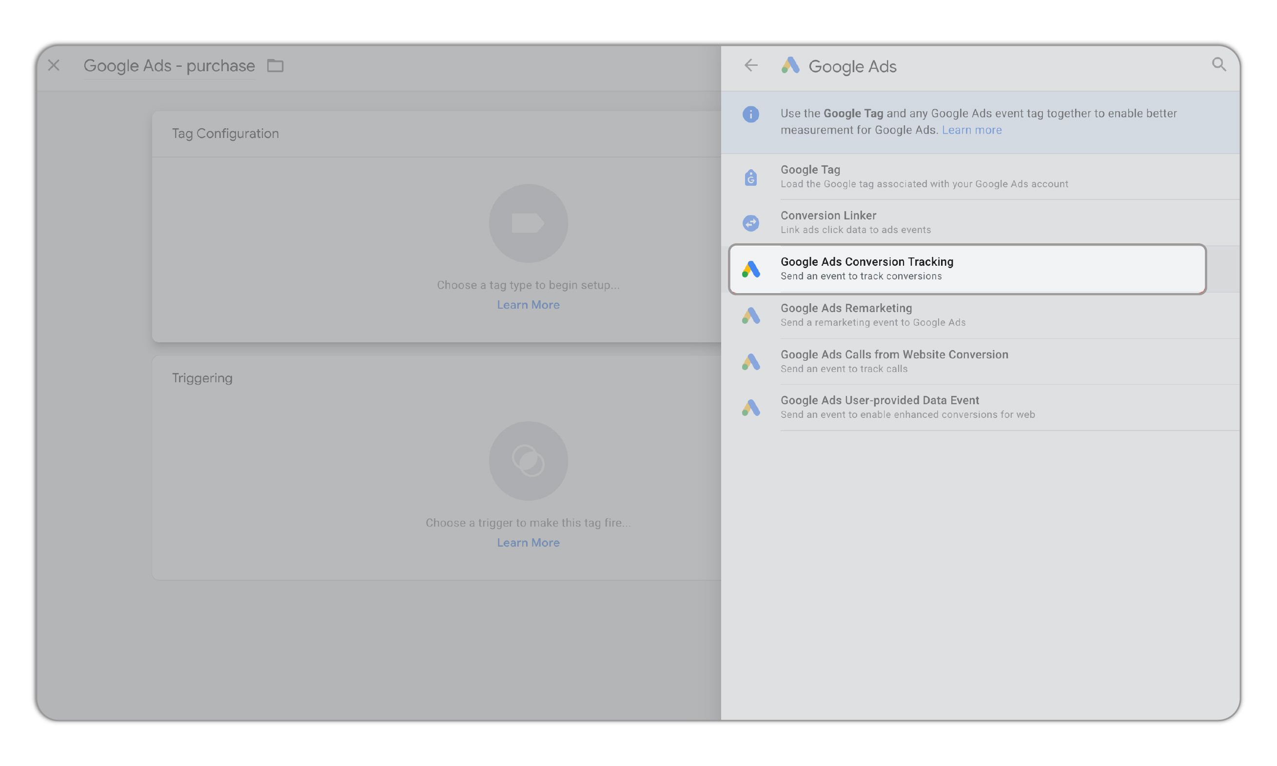Choose the 'Conversion Linker' tag type
Viewport: 1277px width, 766px height.
(x=980, y=222)
